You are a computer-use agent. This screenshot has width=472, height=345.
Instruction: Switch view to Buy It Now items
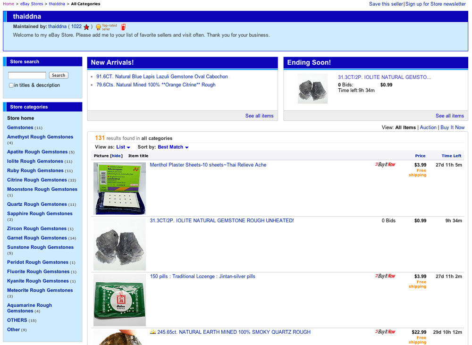pos(453,127)
